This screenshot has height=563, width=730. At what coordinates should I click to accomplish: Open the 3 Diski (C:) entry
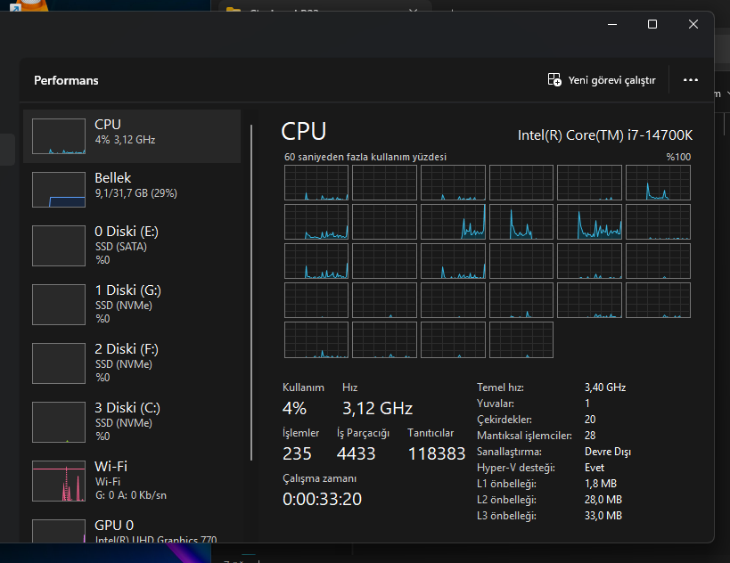tap(132, 421)
